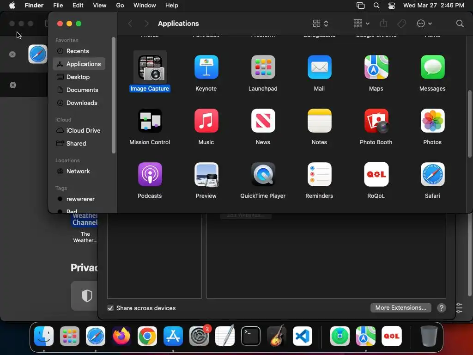Open Downloads in Finder sidebar

(79, 103)
